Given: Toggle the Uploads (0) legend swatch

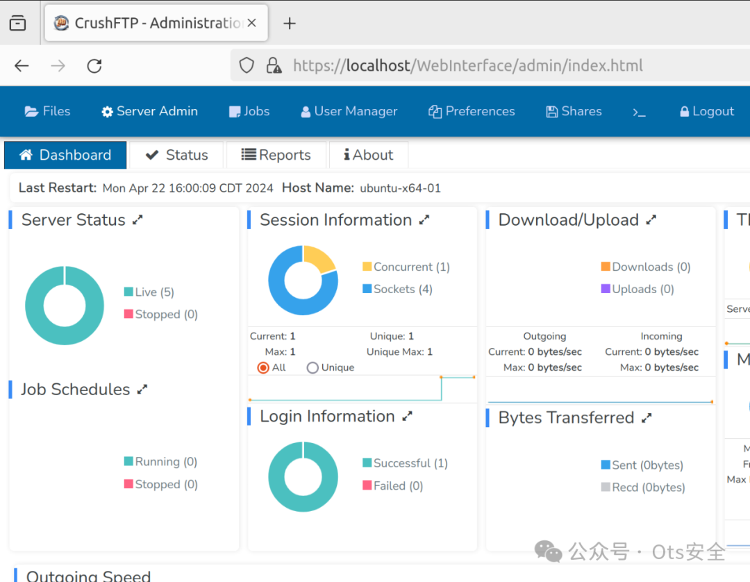Looking at the screenshot, I should pos(606,289).
